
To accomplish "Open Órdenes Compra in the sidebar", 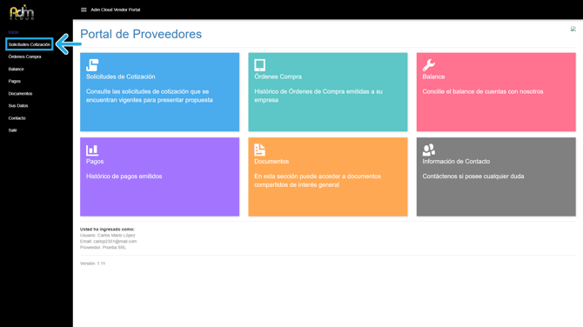I will (24, 57).
